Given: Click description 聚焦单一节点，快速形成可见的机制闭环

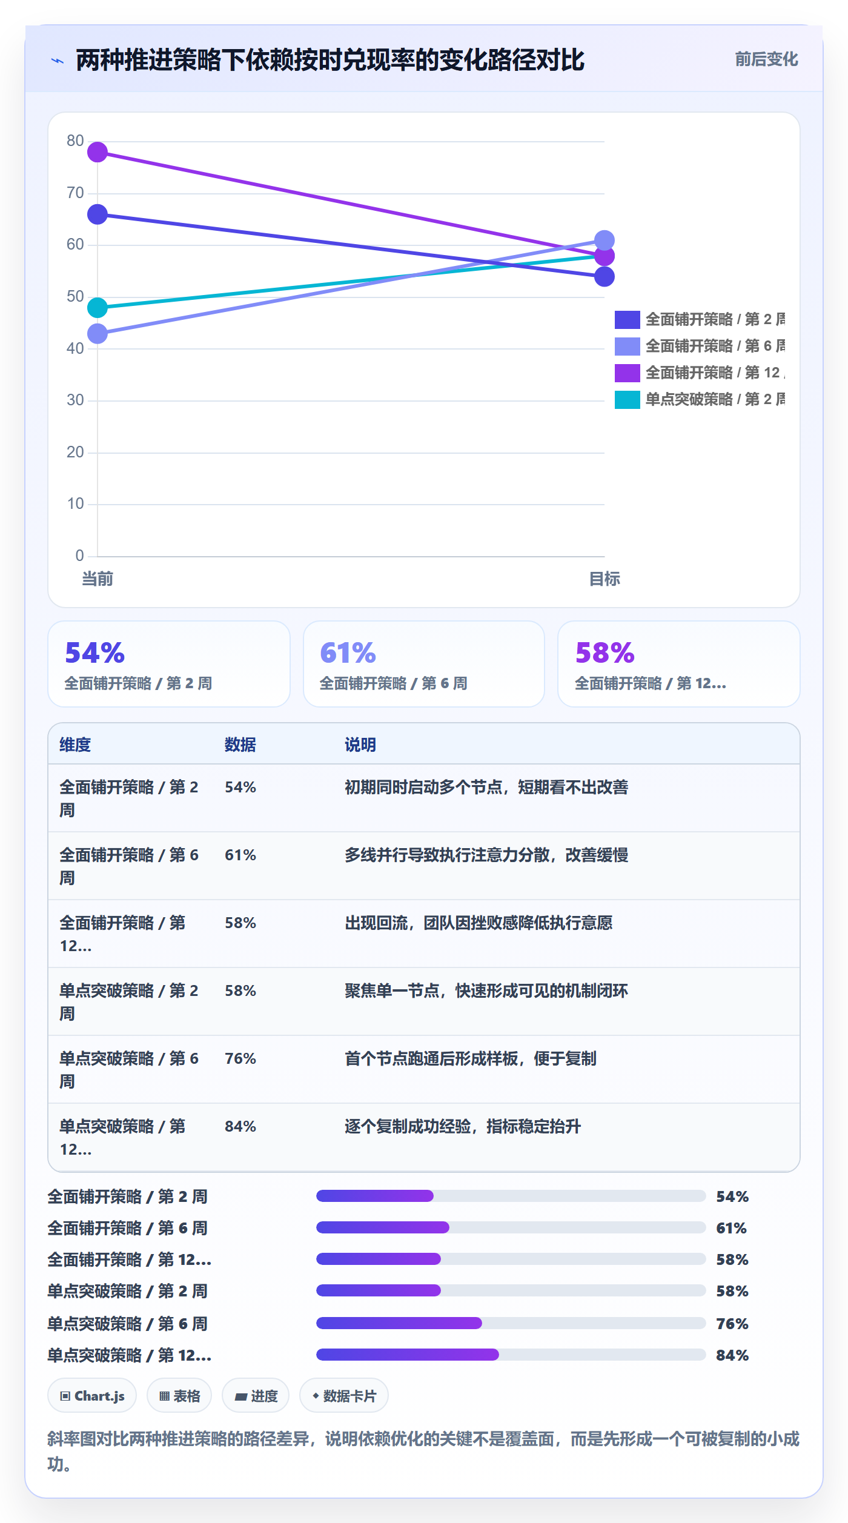Looking at the screenshot, I should [x=486, y=990].
